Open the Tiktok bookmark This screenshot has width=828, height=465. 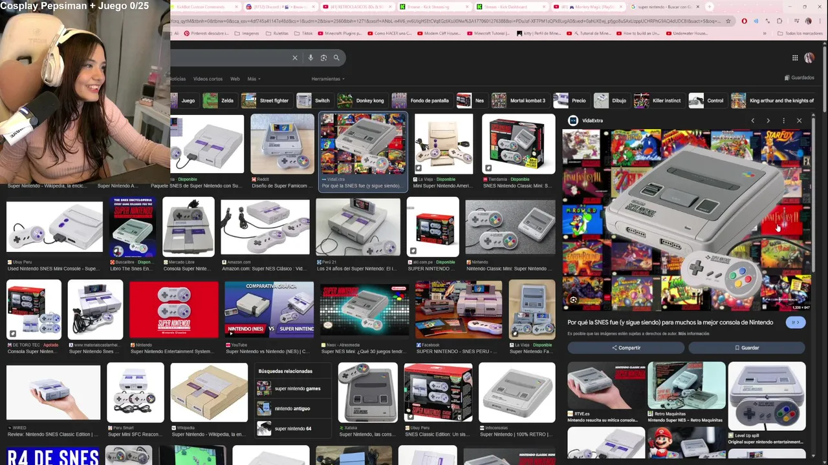click(303, 34)
